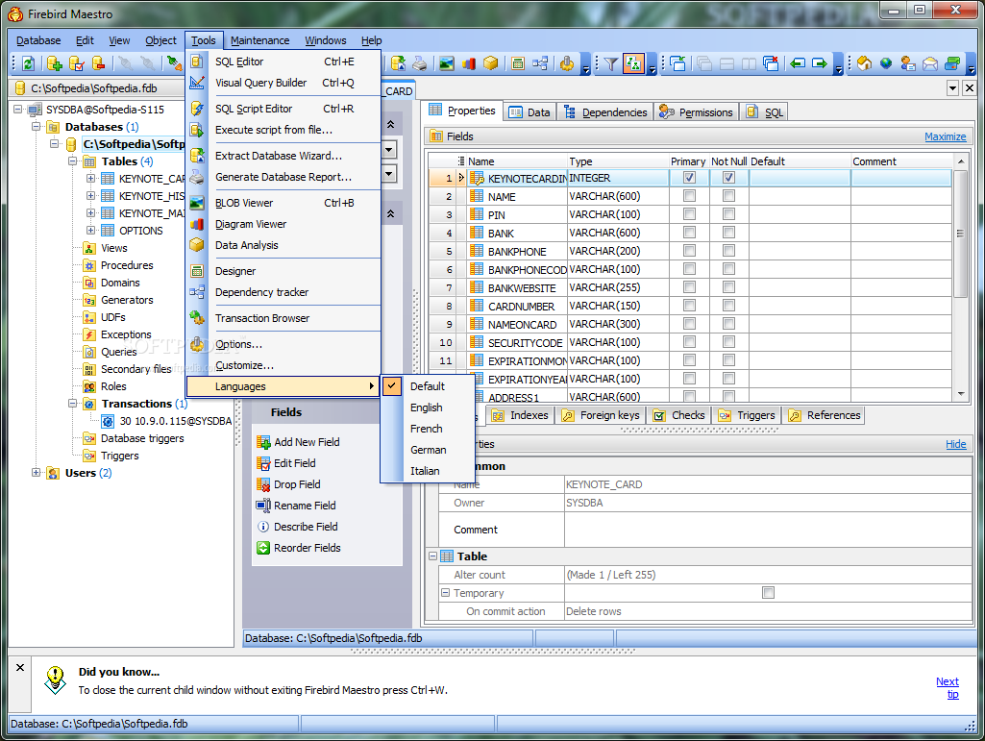Image resolution: width=985 pixels, height=741 pixels.
Task: Select English in the Languages submenu
Action: pyautogui.click(x=427, y=408)
